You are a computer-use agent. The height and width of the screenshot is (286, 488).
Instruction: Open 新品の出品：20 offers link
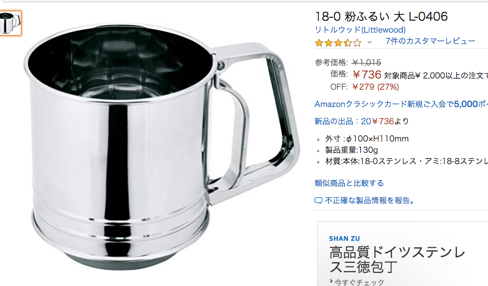(x=343, y=121)
